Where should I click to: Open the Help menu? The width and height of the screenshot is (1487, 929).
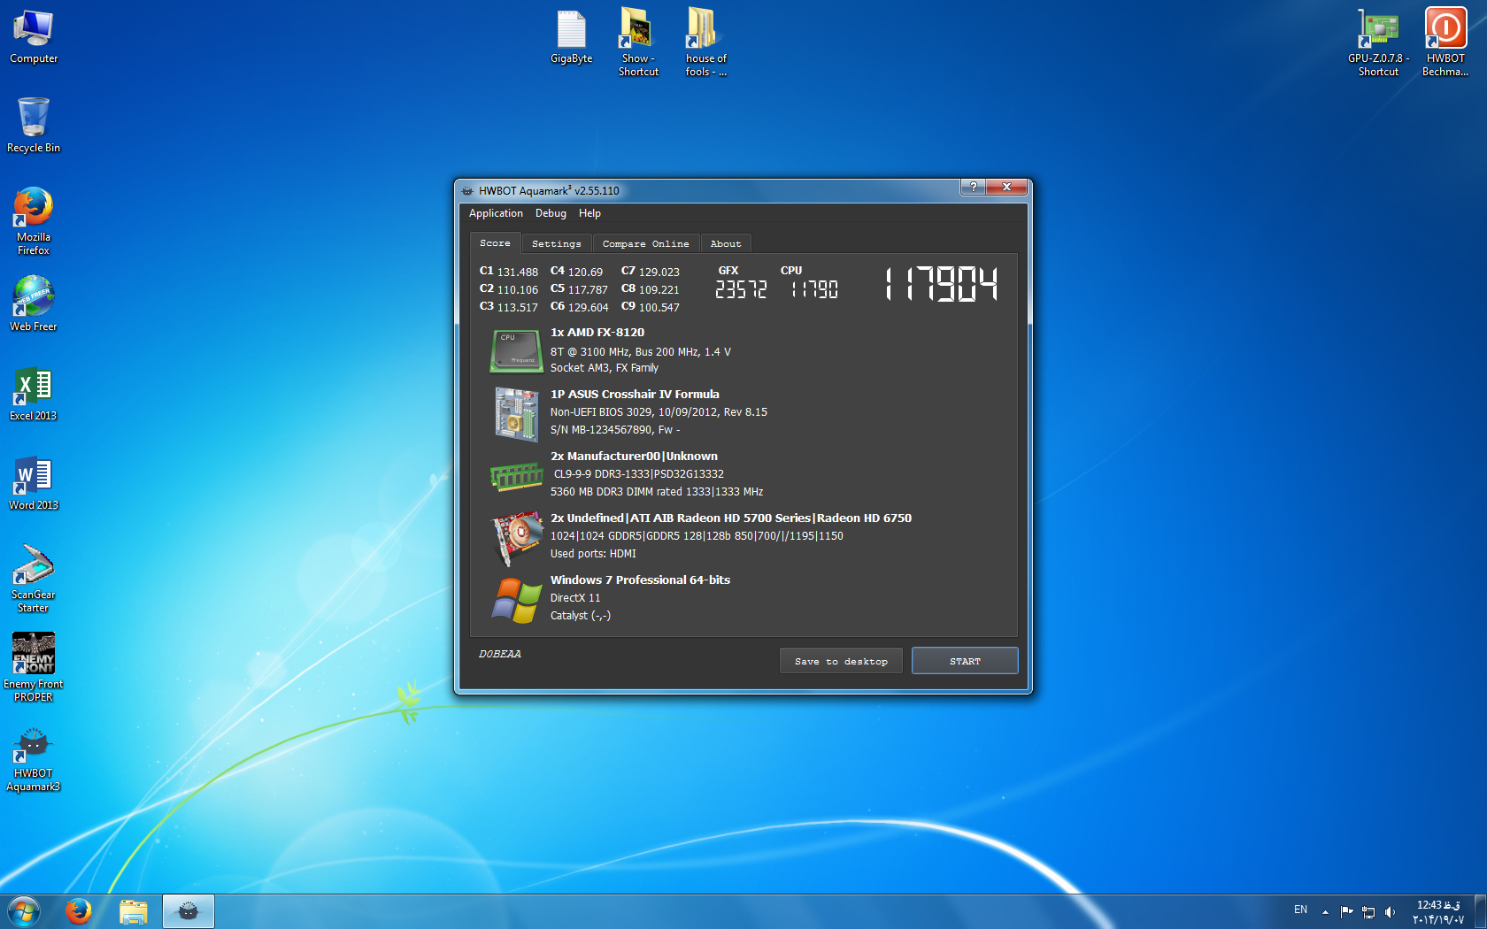click(589, 213)
